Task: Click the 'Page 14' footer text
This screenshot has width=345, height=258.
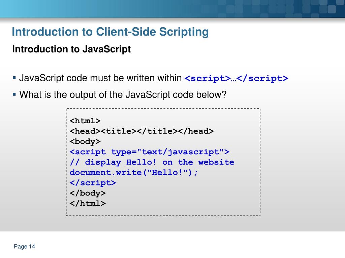Action: (x=24, y=247)
